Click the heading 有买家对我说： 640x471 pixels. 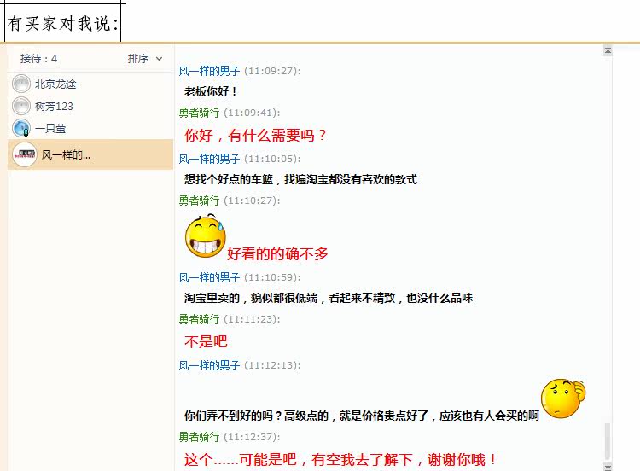(x=62, y=23)
